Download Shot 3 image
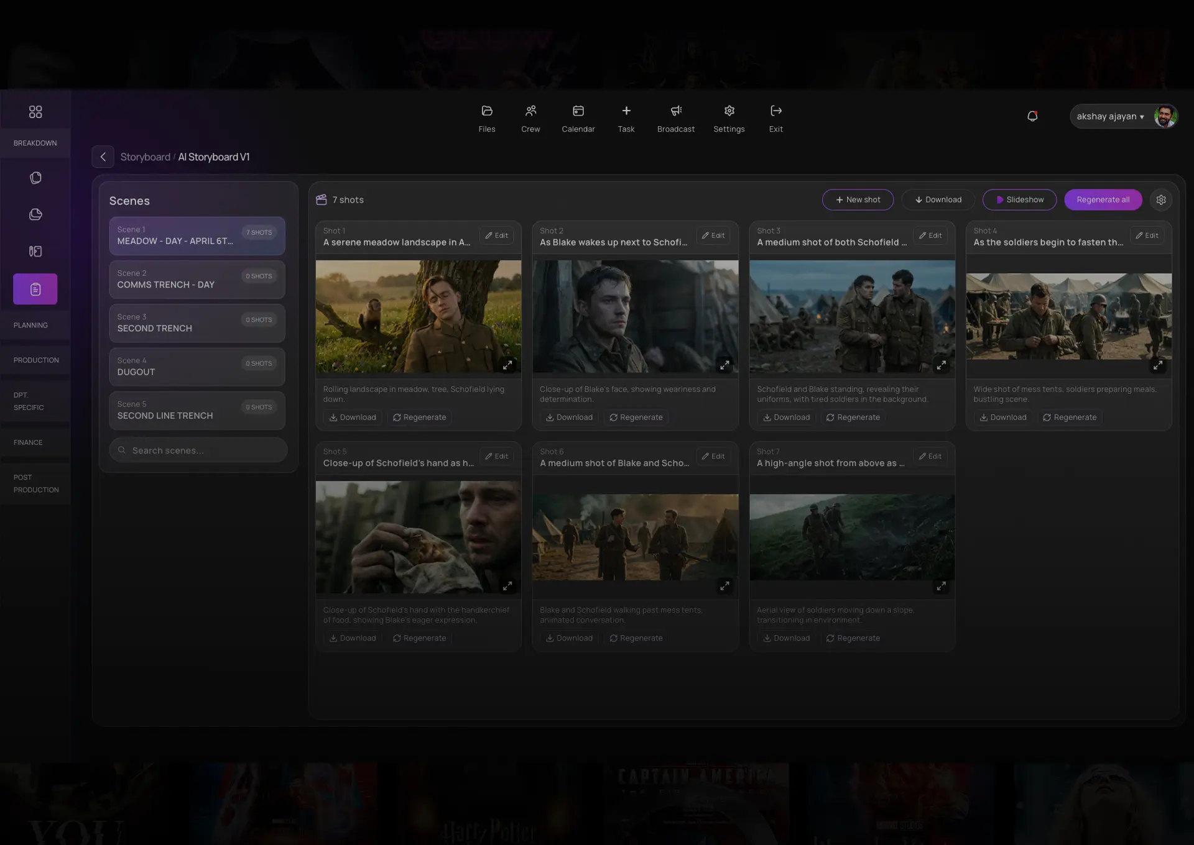 [787, 418]
